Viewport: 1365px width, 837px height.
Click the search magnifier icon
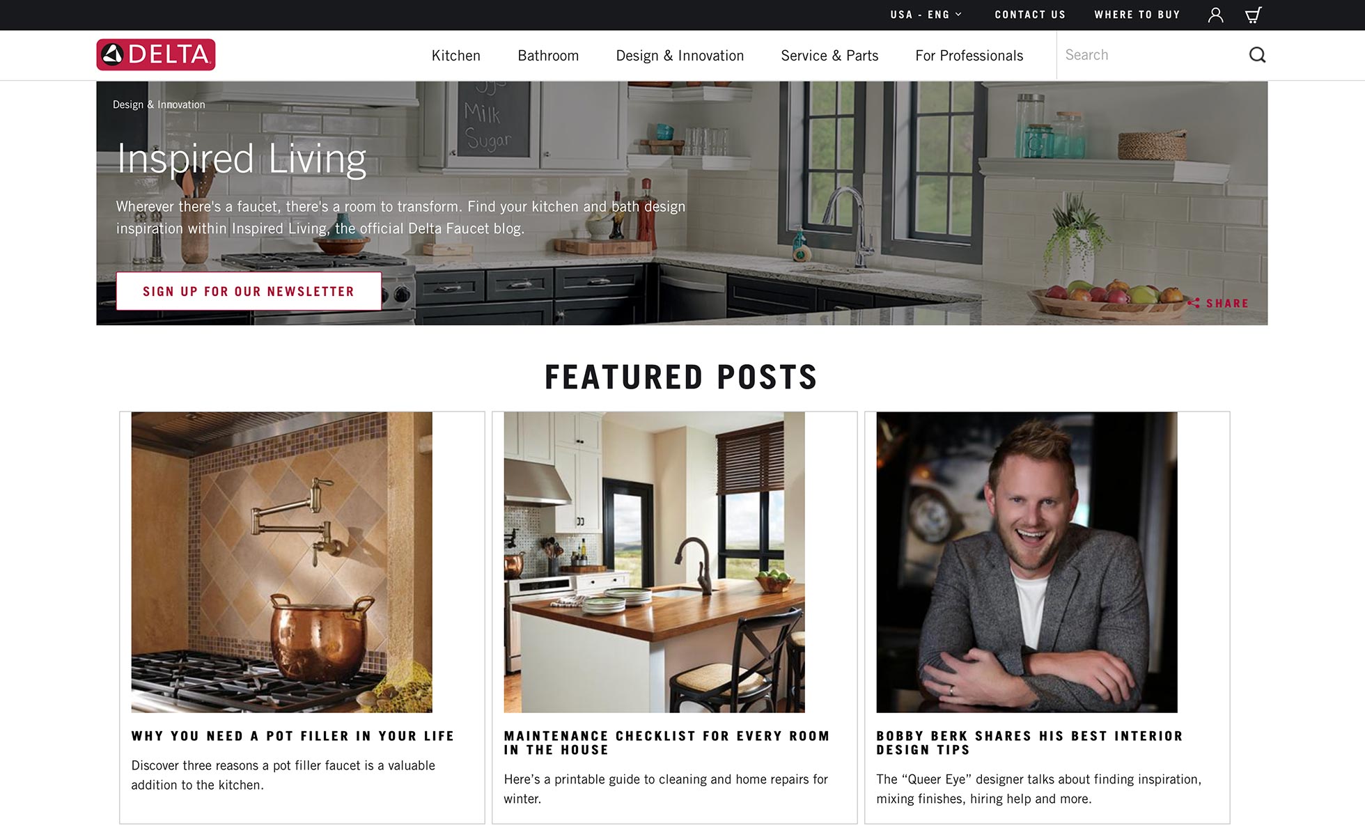point(1257,55)
